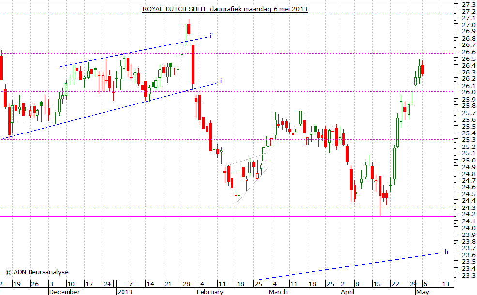Click the 23.6 price axis label
This screenshot has height=295, width=477.
point(468,255)
